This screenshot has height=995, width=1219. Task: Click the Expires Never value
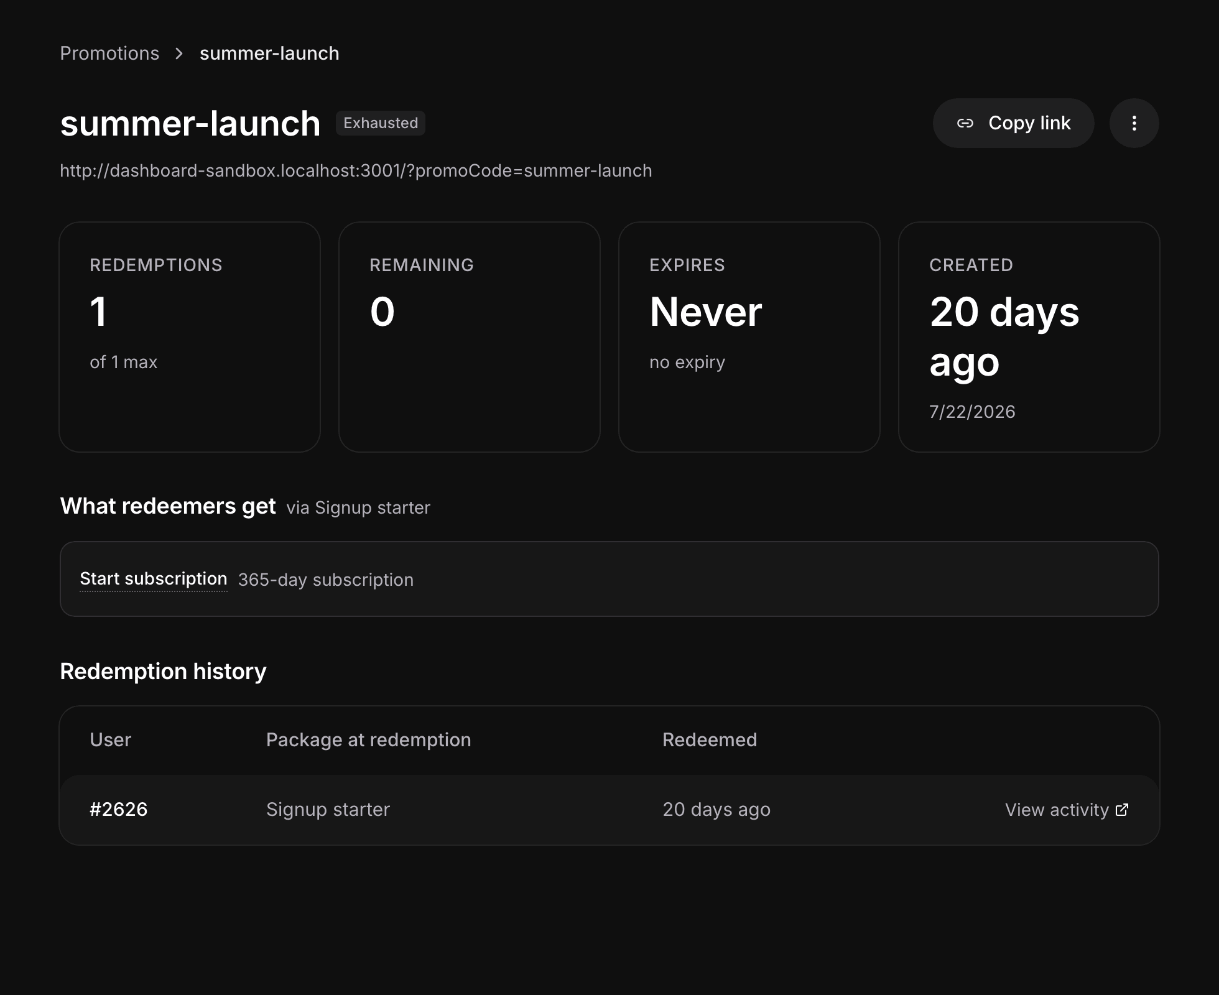coord(705,312)
